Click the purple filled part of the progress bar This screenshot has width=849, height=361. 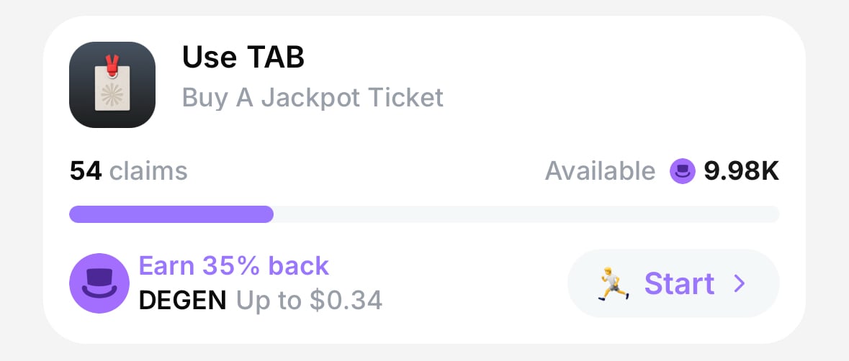click(171, 214)
